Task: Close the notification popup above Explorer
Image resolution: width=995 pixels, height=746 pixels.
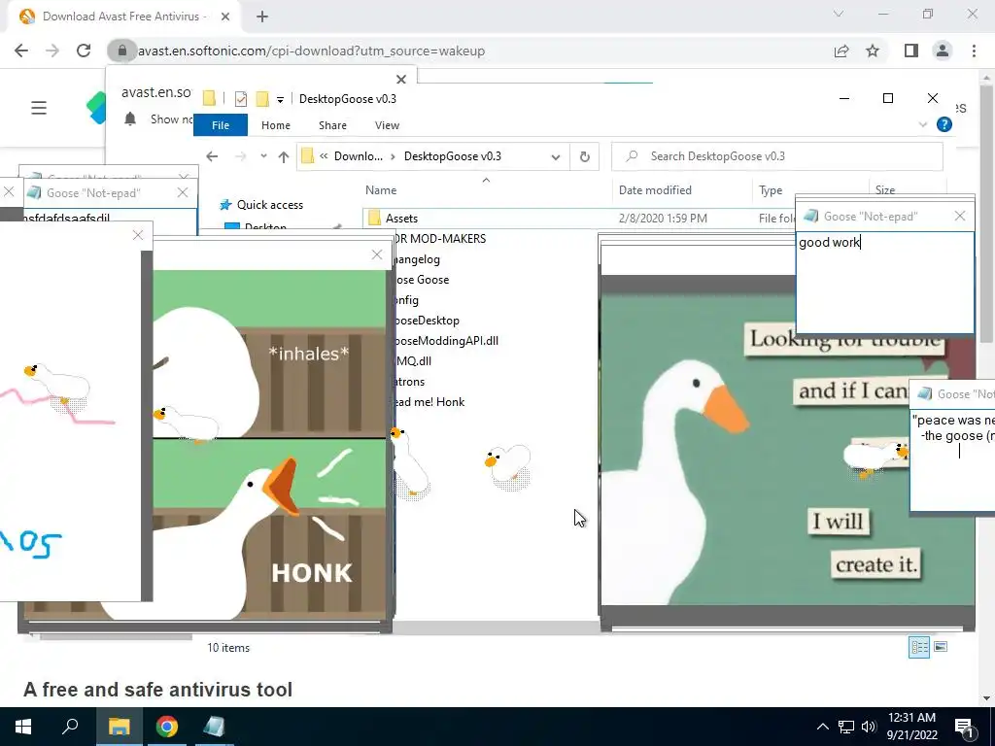Action: pyautogui.click(x=401, y=80)
